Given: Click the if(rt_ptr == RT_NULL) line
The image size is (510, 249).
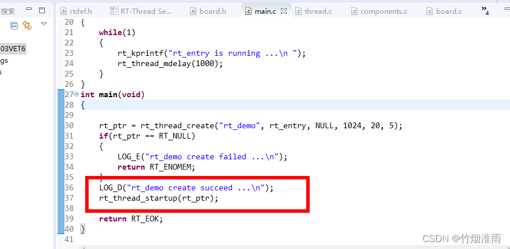Looking at the screenshot, I should point(147,136).
